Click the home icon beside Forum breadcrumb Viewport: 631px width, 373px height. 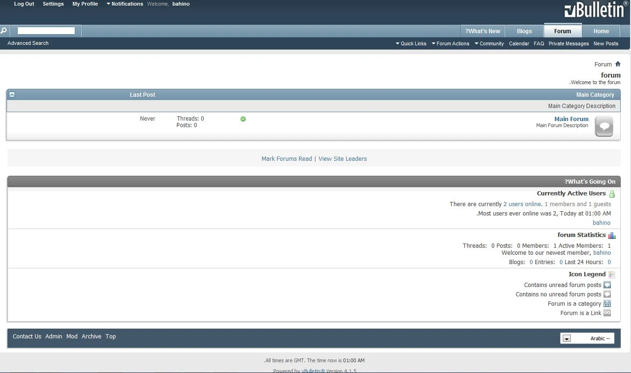(x=618, y=64)
